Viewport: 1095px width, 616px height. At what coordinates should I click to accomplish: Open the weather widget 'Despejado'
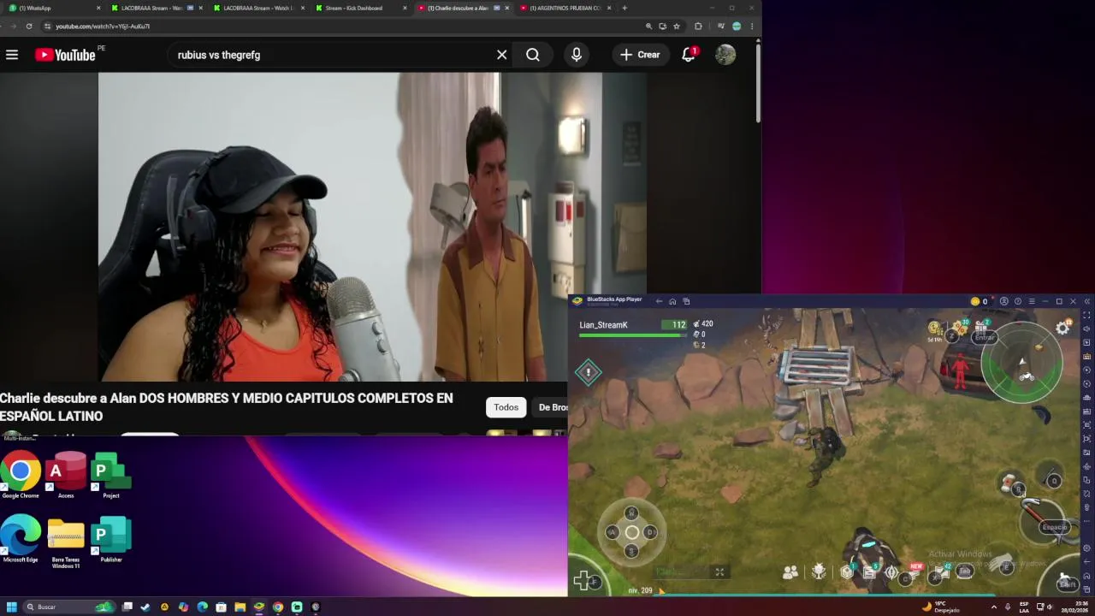click(941, 607)
